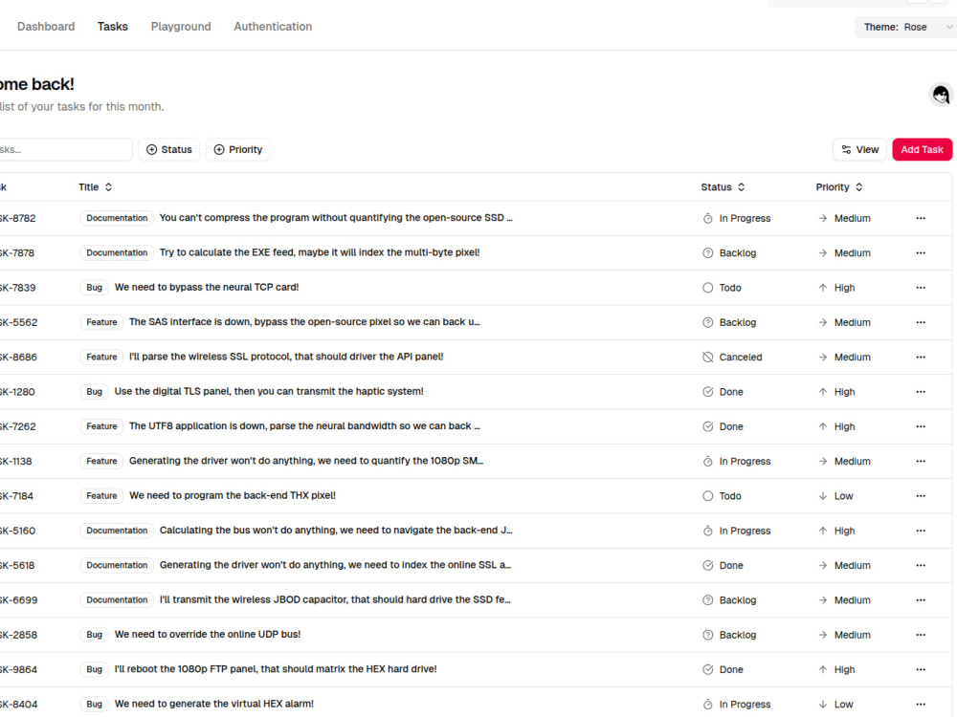The image size is (957, 717).
Task: Open row actions menu for task 1280
Action: [x=921, y=392]
